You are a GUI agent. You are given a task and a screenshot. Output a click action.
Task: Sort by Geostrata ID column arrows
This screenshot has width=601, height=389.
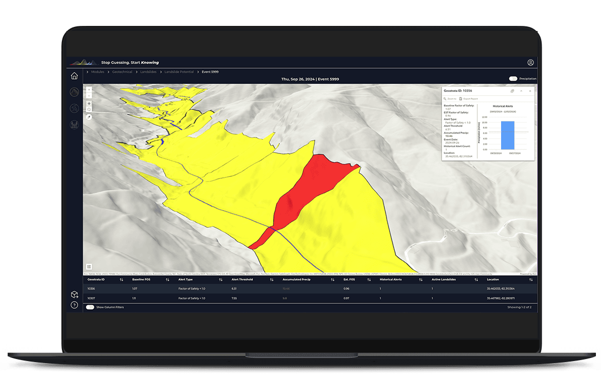122,280
